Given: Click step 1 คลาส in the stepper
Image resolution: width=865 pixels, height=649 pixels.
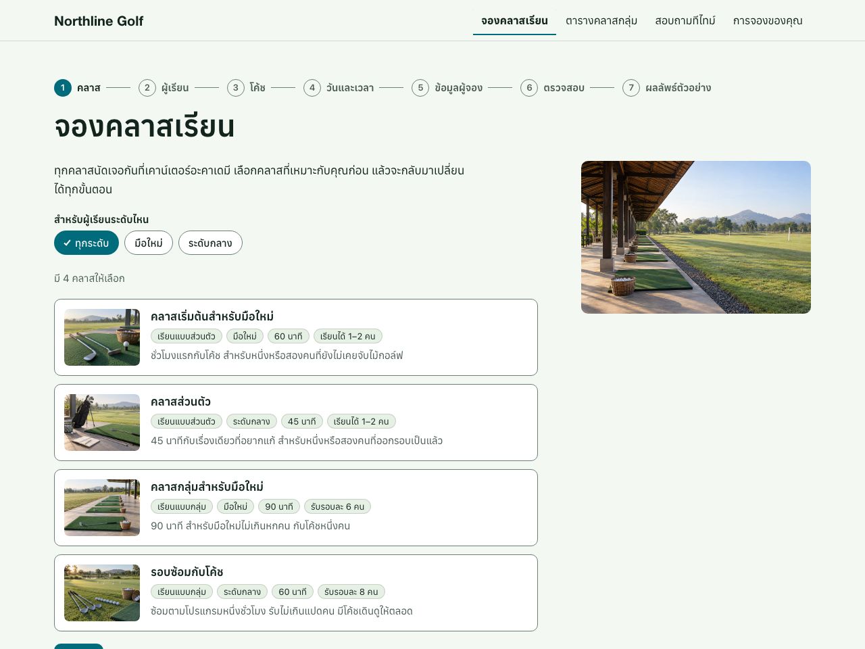Looking at the screenshot, I should tap(78, 88).
